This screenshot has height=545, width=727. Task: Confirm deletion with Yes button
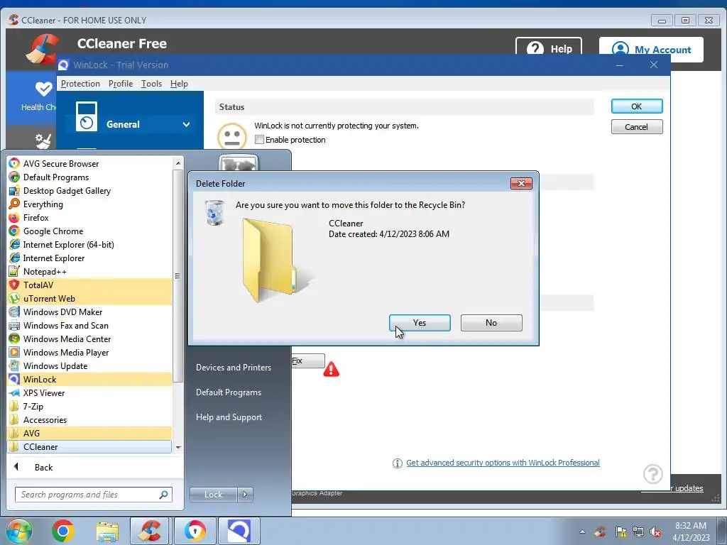pyautogui.click(x=420, y=323)
